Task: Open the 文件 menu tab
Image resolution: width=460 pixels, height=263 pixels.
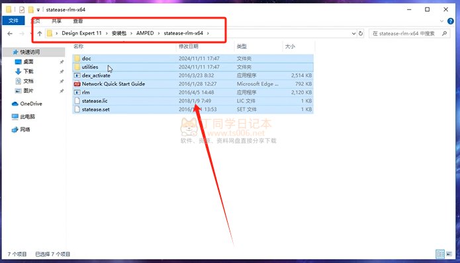Action: [13, 20]
